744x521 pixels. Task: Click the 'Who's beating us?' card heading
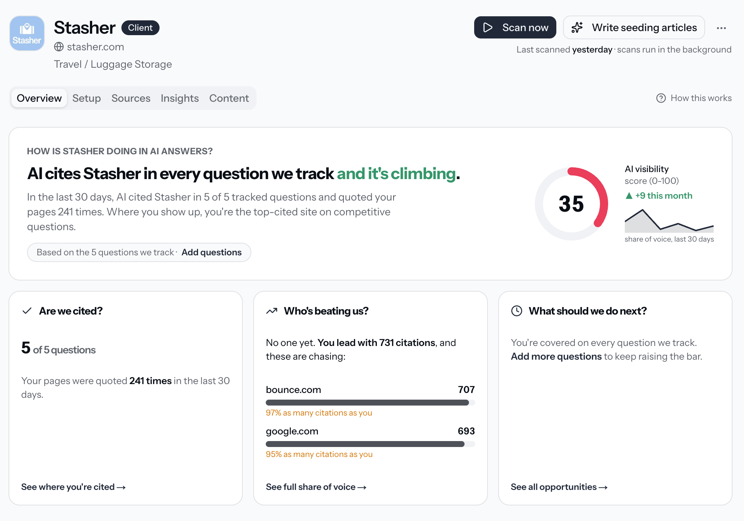[326, 311]
